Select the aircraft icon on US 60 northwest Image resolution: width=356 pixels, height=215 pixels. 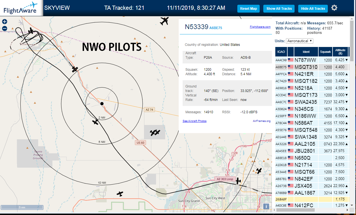tap(75, 69)
